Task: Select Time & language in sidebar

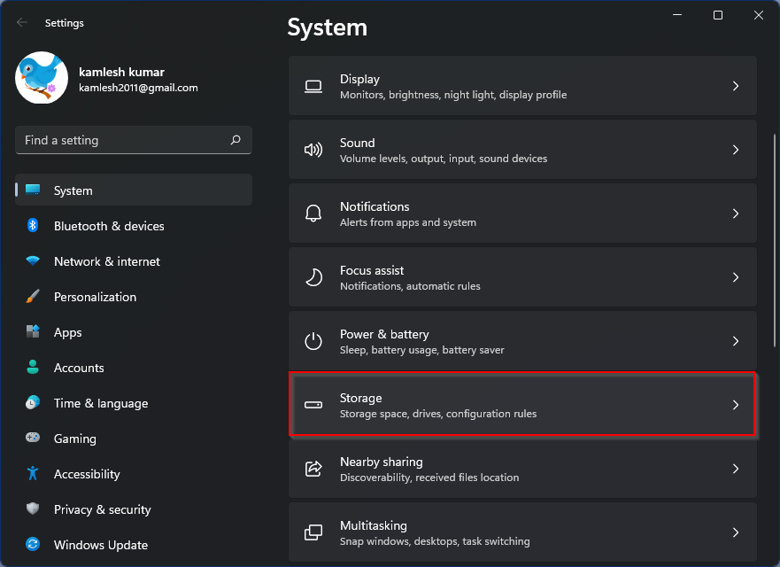Action: tap(100, 403)
